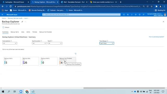Viewport: 167px width, 94px height.
Task: Open Zoom from the taskbar
Action: (x=21, y=92)
